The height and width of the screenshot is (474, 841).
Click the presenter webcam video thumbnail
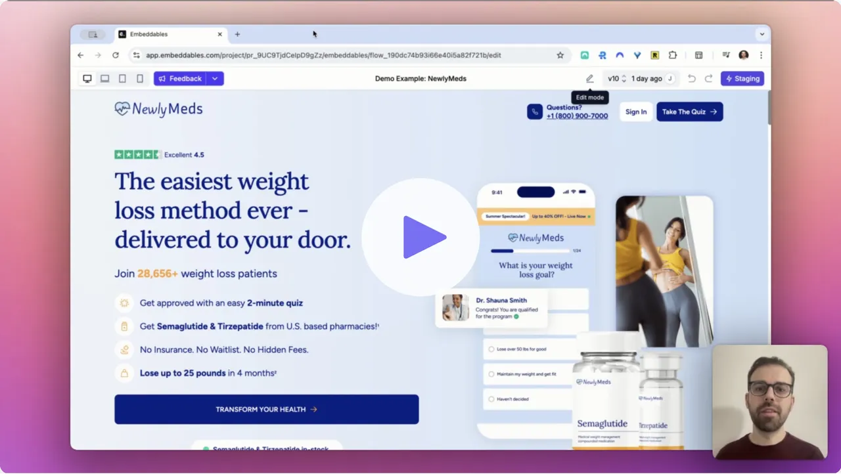click(x=770, y=402)
